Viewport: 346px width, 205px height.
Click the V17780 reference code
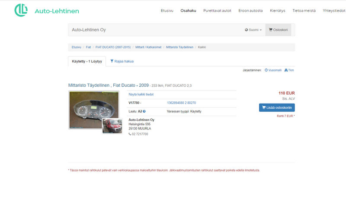[134, 103]
